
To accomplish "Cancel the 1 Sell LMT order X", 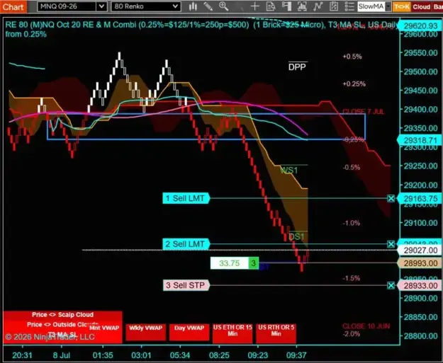I will 391,199.
